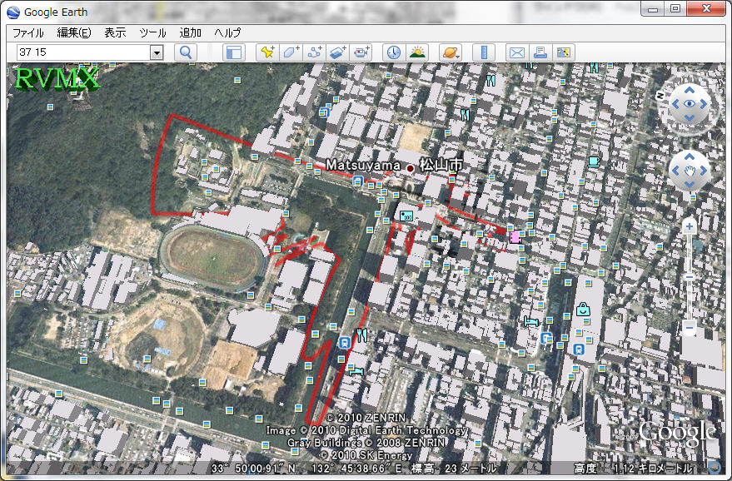Click the search magnifier button
Screen dimensions: 732x481
coord(185,52)
